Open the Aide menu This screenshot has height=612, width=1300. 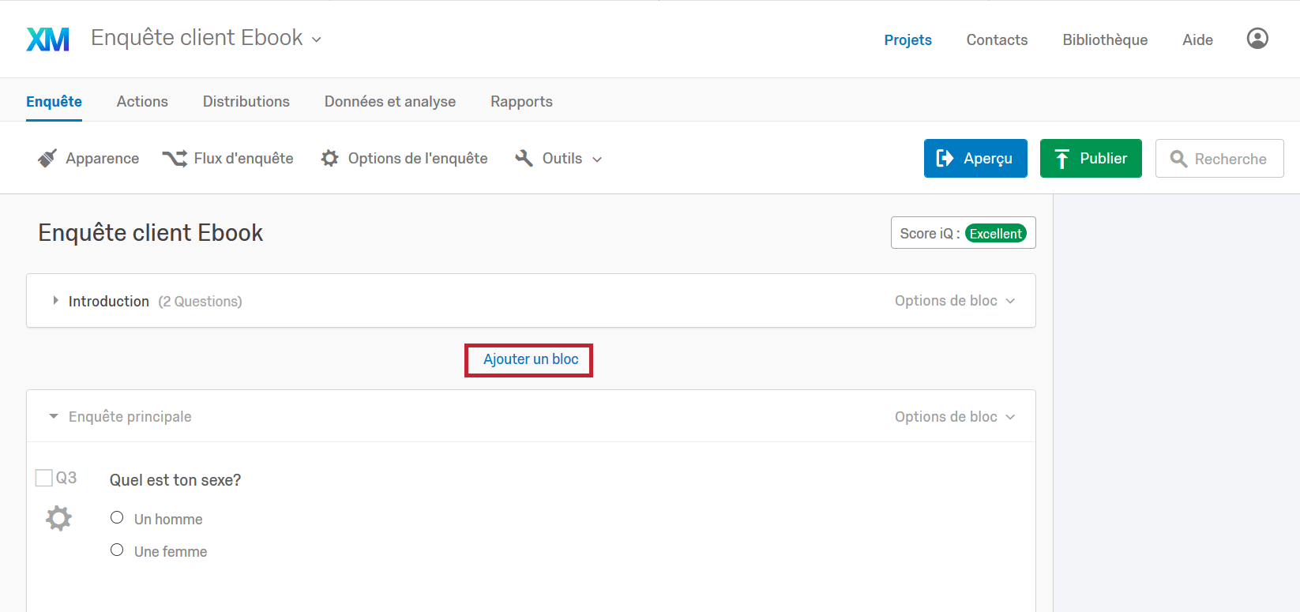point(1197,40)
